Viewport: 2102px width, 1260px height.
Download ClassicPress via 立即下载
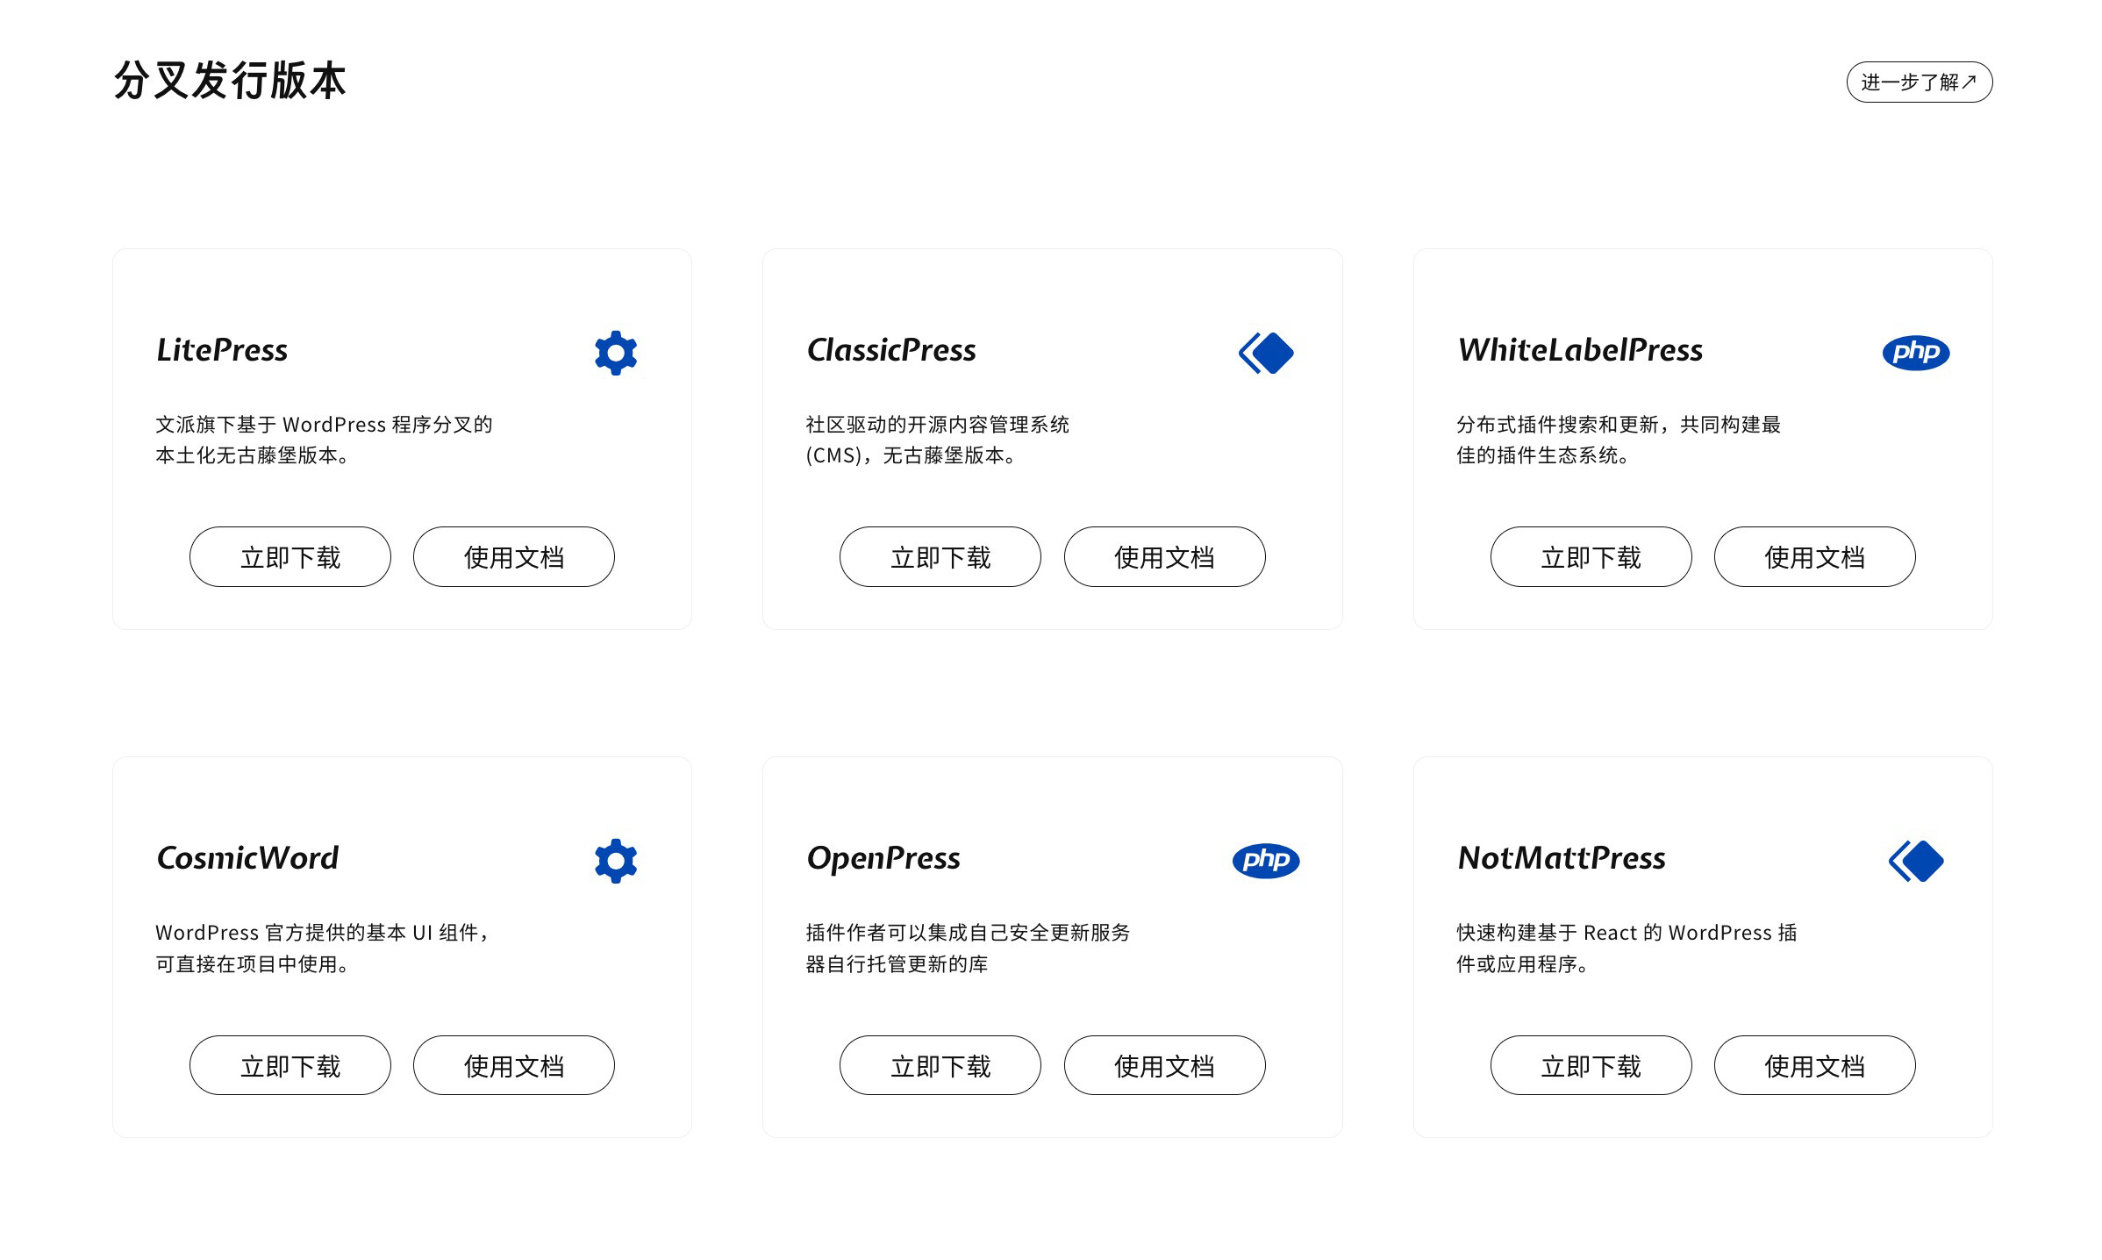click(x=940, y=557)
